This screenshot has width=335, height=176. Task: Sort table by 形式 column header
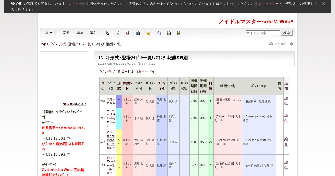pos(119,86)
